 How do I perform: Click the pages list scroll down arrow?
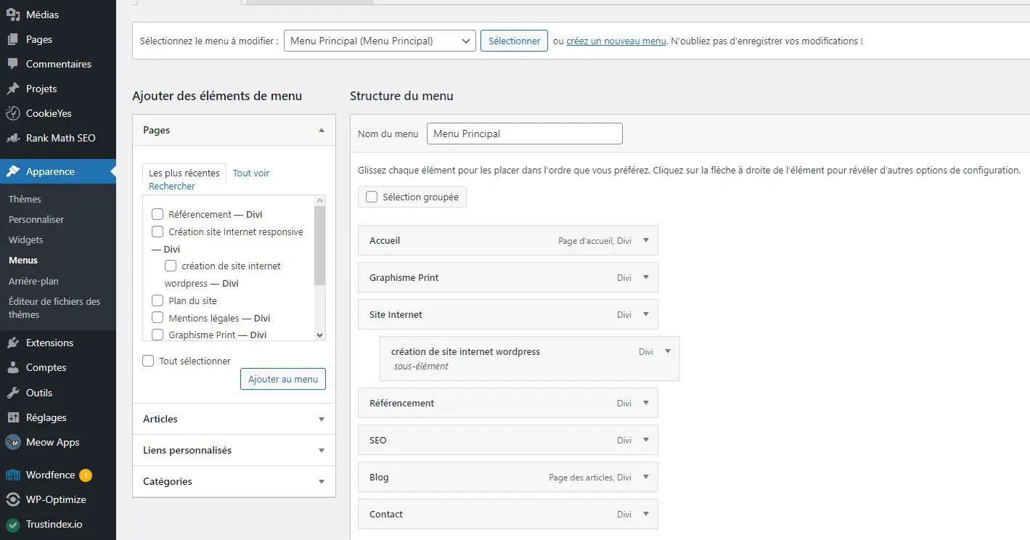coord(319,335)
